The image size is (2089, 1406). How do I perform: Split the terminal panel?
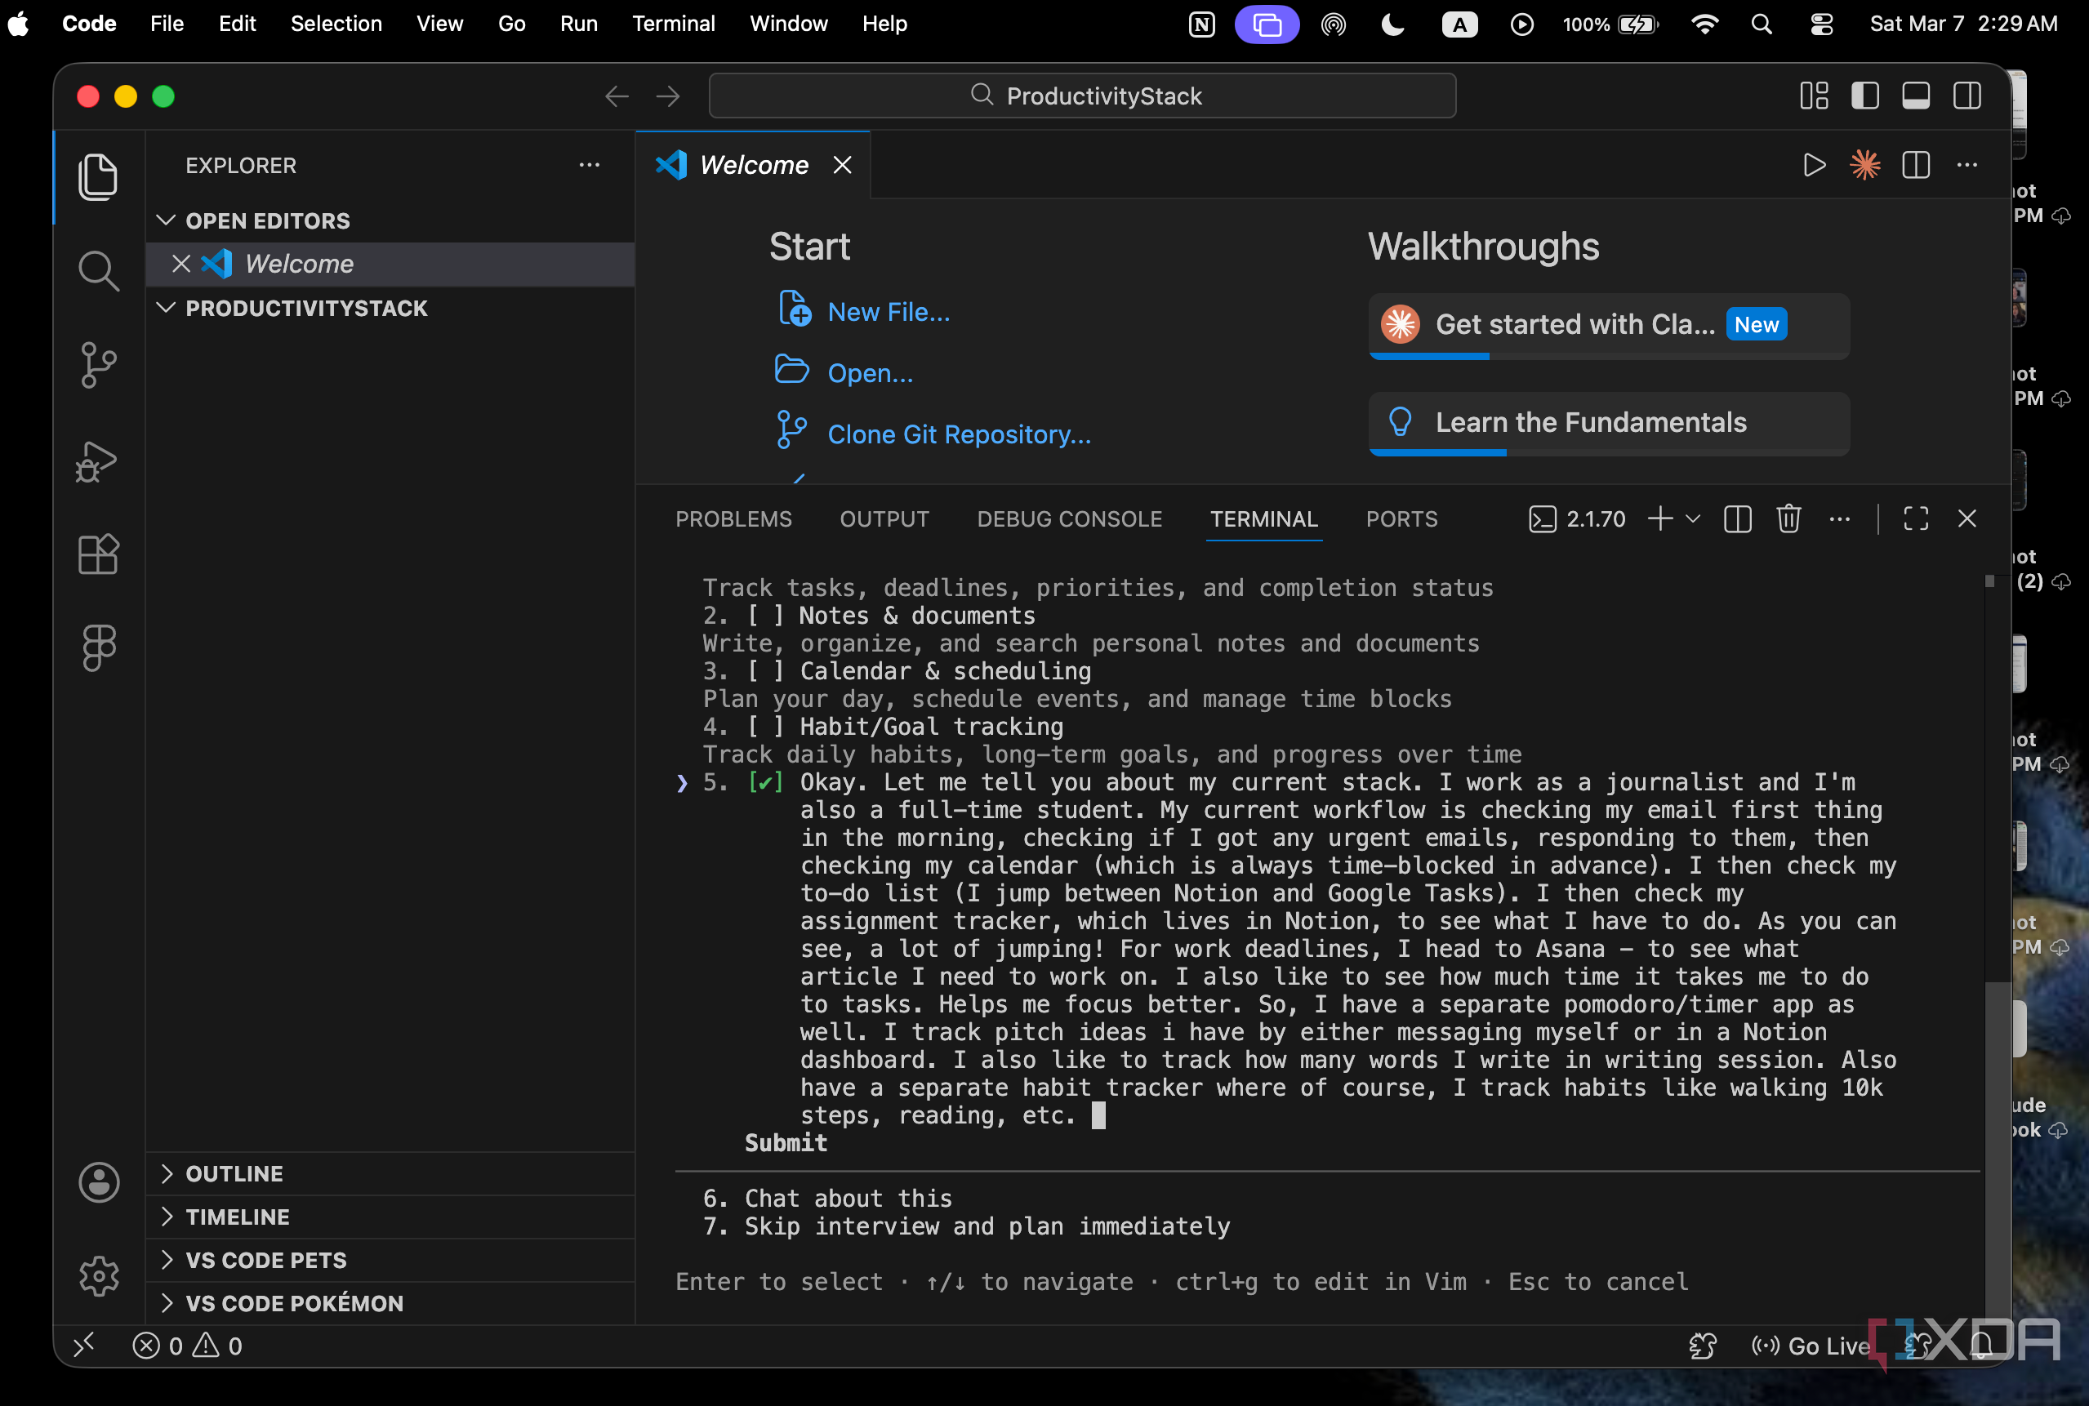pyautogui.click(x=1737, y=518)
